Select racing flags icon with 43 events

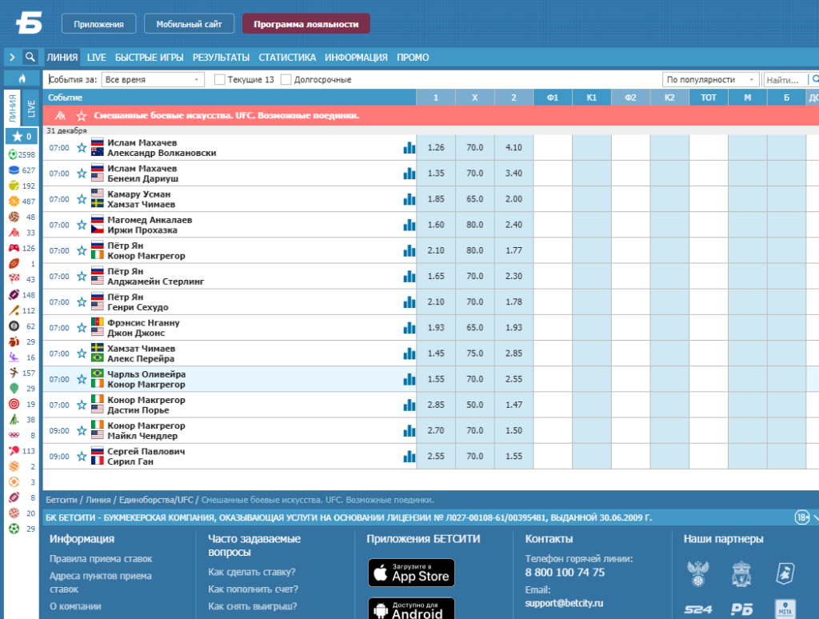14,279
